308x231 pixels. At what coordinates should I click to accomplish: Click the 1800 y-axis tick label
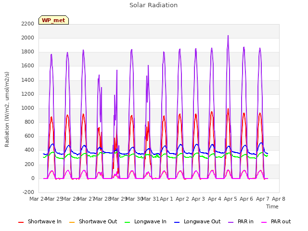[x=28, y=52]
